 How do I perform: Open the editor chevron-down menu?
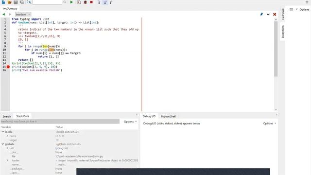[268, 14]
